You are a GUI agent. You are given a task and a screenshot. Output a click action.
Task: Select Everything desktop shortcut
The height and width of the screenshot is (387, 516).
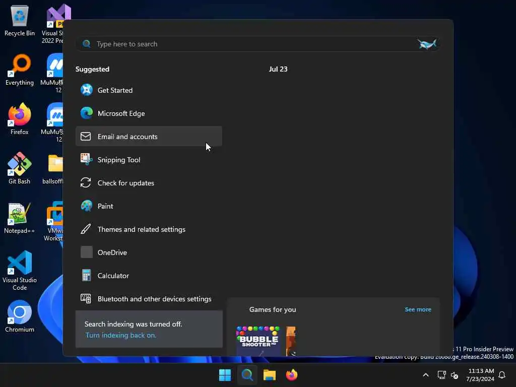tap(20, 70)
